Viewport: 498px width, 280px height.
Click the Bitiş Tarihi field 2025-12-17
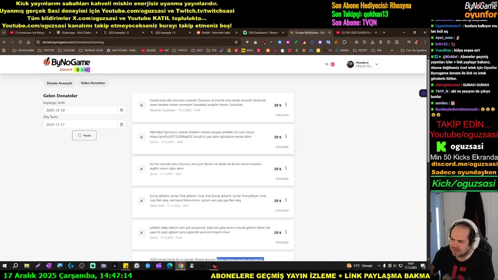click(80, 124)
